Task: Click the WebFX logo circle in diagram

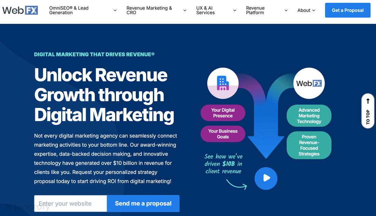Action: (x=309, y=83)
